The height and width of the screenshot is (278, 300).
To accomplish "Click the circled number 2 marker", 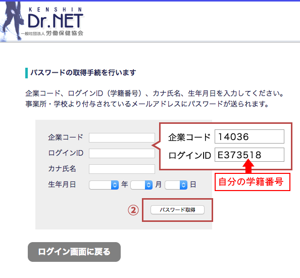I will click(133, 210).
